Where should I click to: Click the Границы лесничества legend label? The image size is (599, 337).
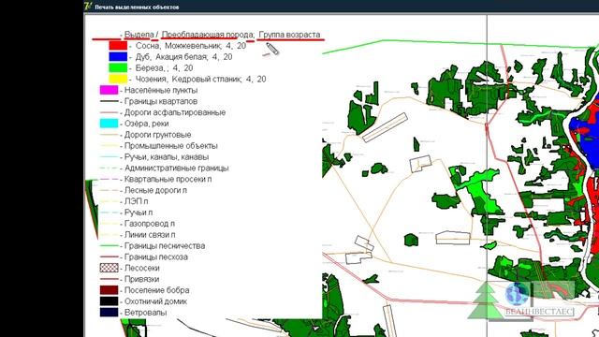point(165,245)
